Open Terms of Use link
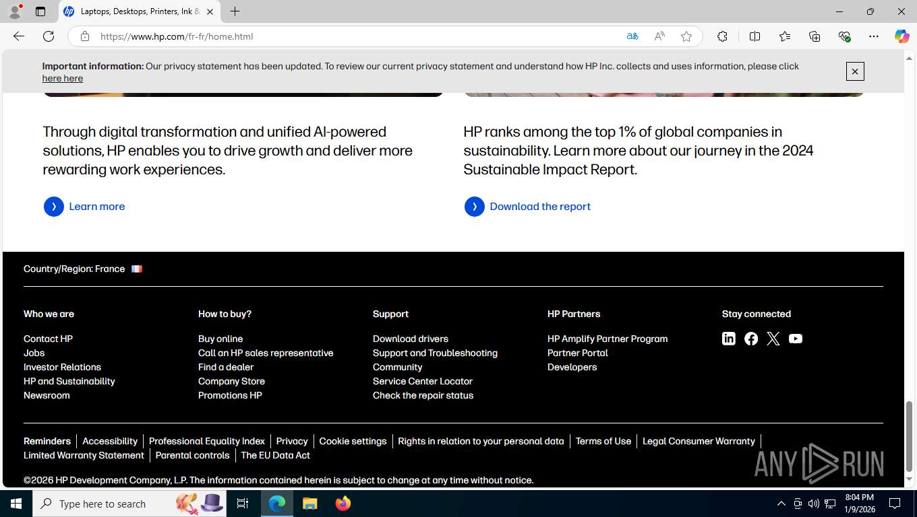Screen dimensions: 917x517 coord(603,441)
